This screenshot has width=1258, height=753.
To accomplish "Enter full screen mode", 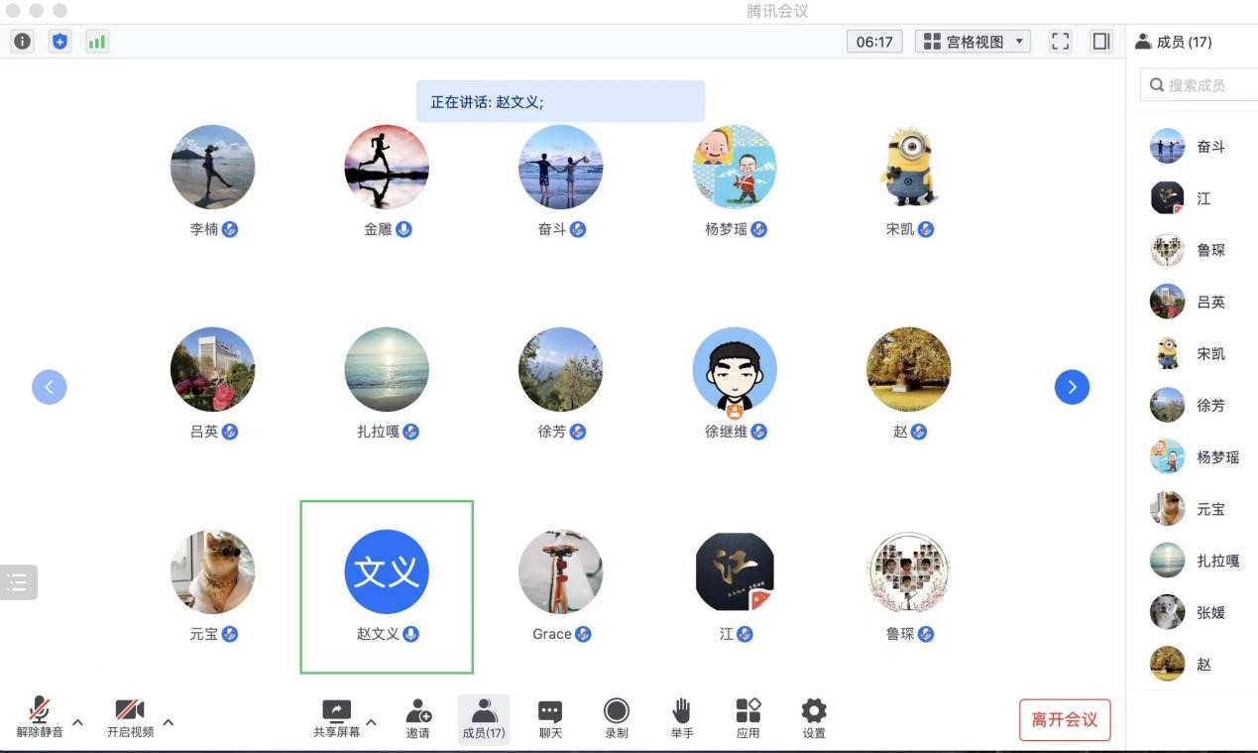I will pos(1061,42).
